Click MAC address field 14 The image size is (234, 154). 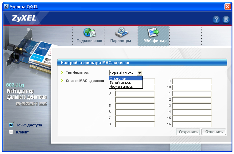click(192, 112)
